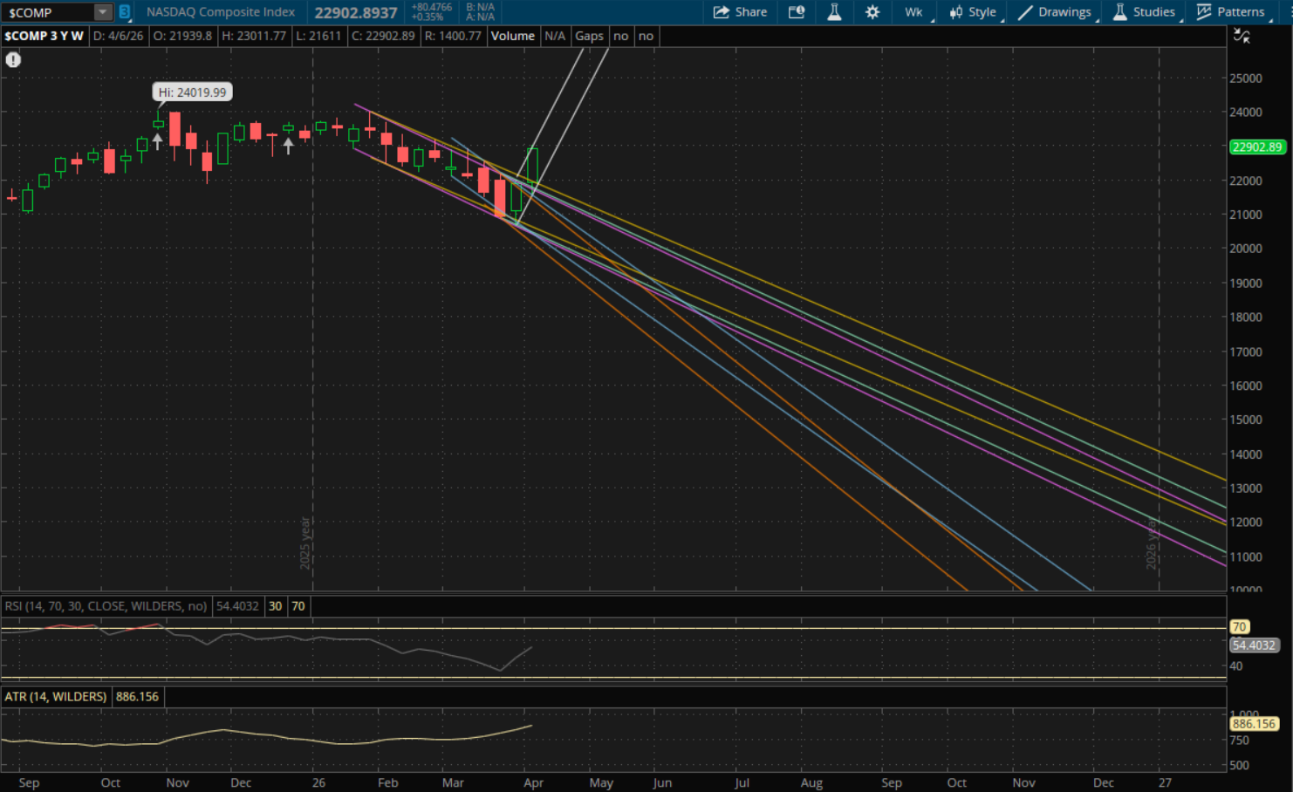Click the up arrow marker below the high candle

157,141
